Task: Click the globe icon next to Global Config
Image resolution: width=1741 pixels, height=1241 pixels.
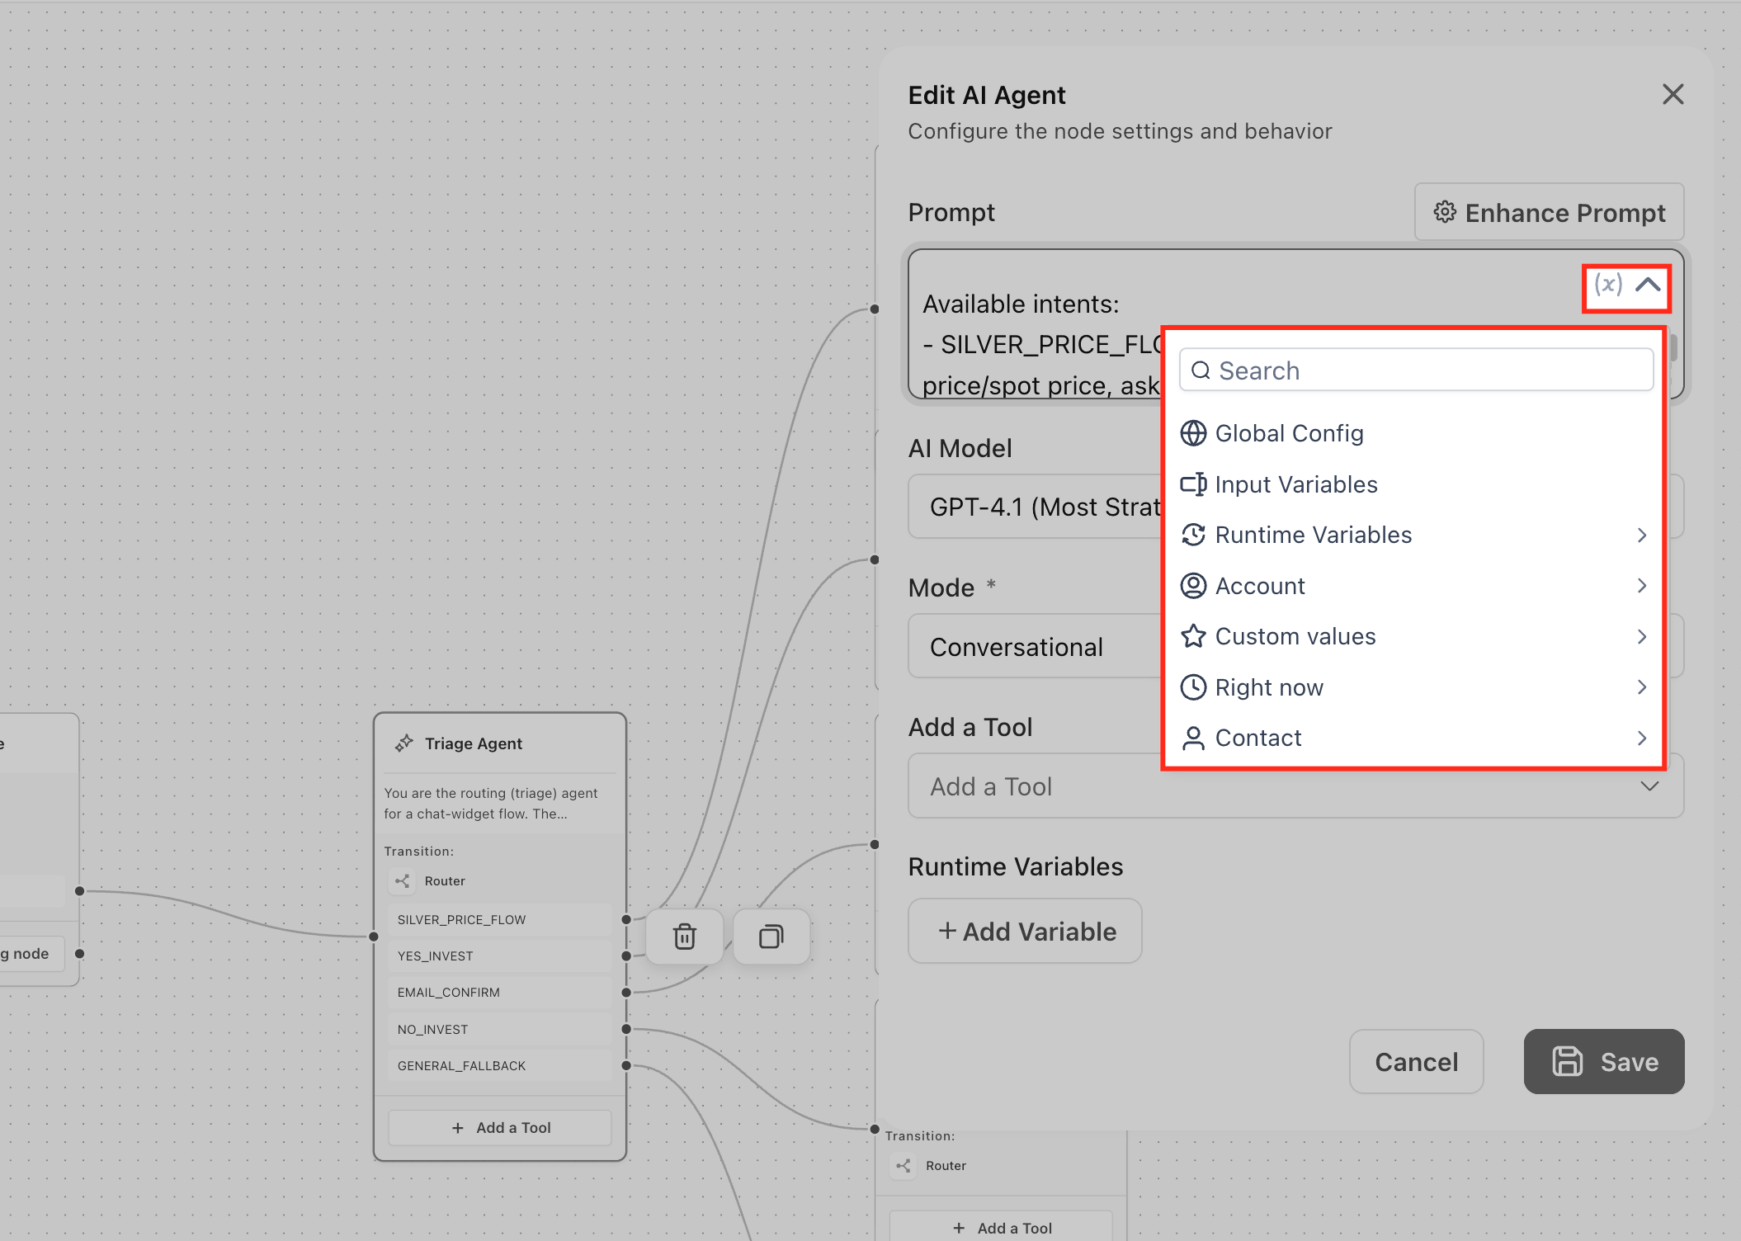Action: (1193, 433)
